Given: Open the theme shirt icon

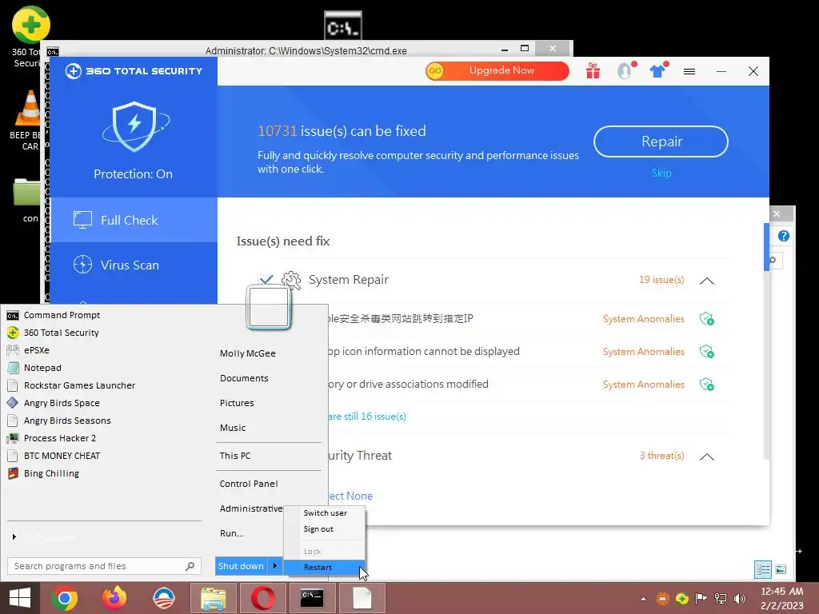Looking at the screenshot, I should [x=658, y=70].
